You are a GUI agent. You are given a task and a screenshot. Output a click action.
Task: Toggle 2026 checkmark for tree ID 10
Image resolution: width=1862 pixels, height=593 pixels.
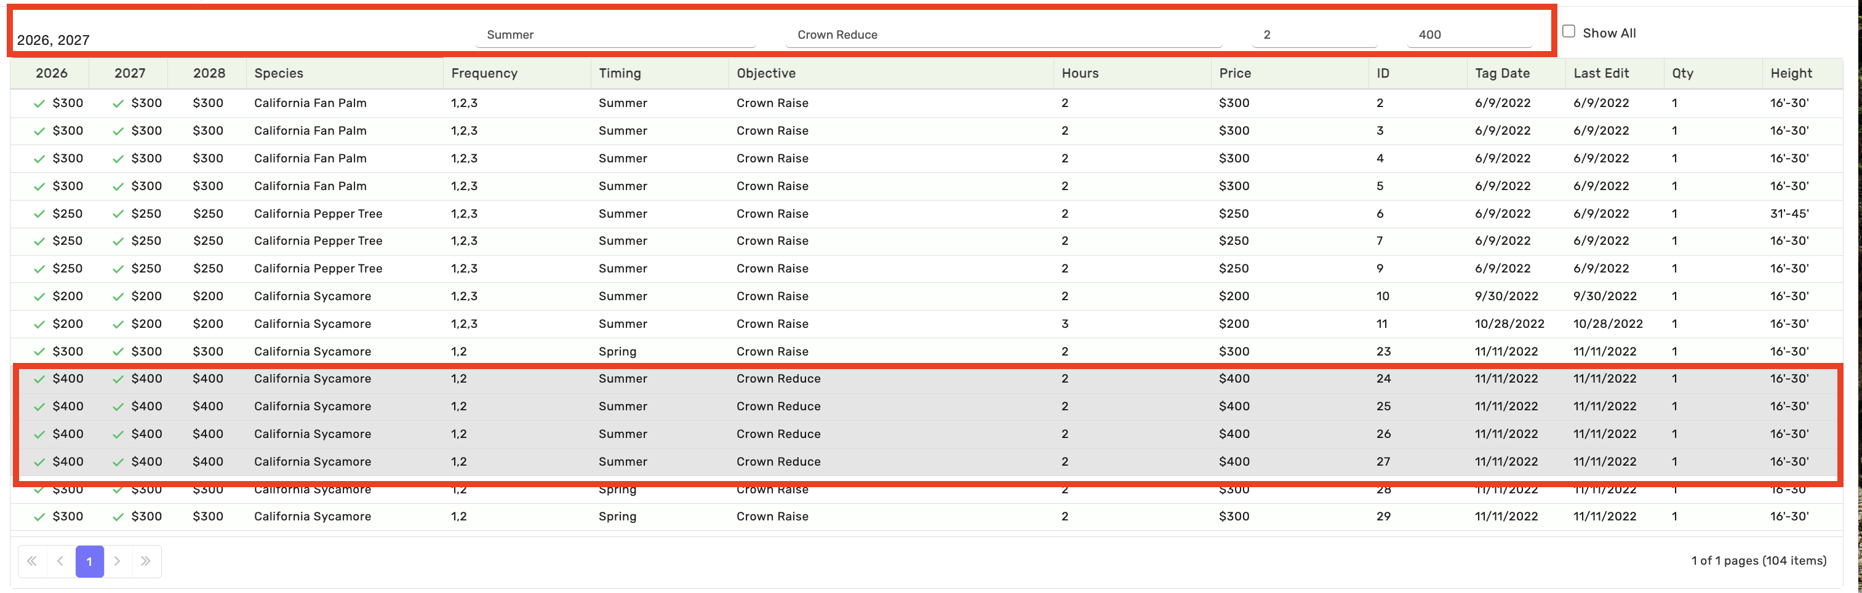coord(40,297)
